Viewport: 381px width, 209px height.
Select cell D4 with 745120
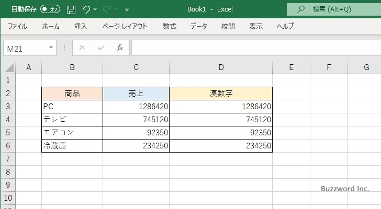point(221,120)
